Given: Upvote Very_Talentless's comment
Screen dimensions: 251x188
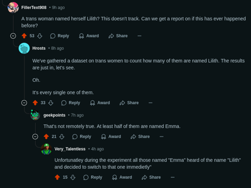Looking at the screenshot, I should pyautogui.click(x=57, y=177).
